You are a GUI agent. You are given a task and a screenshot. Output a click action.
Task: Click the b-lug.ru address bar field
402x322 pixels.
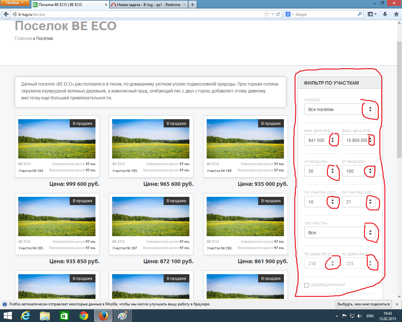[138, 14]
